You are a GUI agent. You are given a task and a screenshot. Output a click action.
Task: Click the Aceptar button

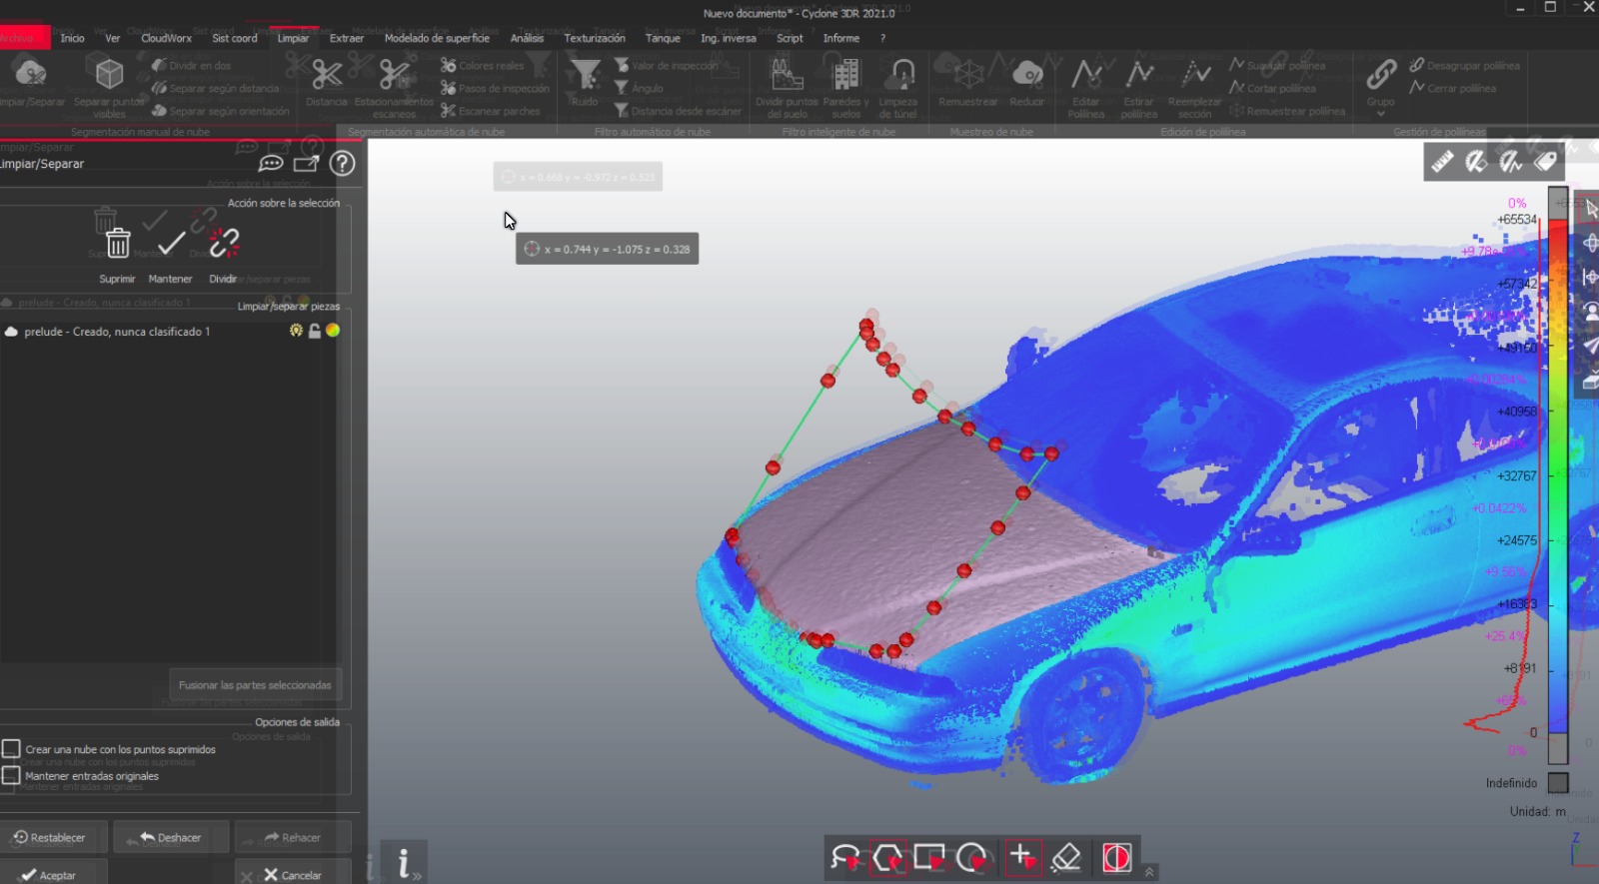[x=48, y=875]
